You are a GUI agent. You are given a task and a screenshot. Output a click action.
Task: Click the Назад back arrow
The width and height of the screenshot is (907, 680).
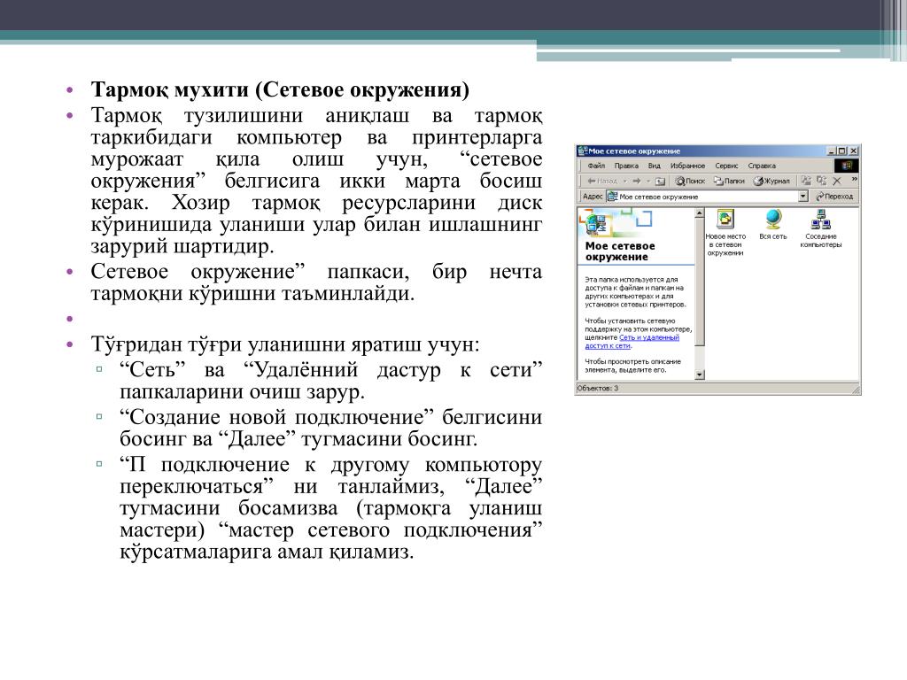[602, 181]
